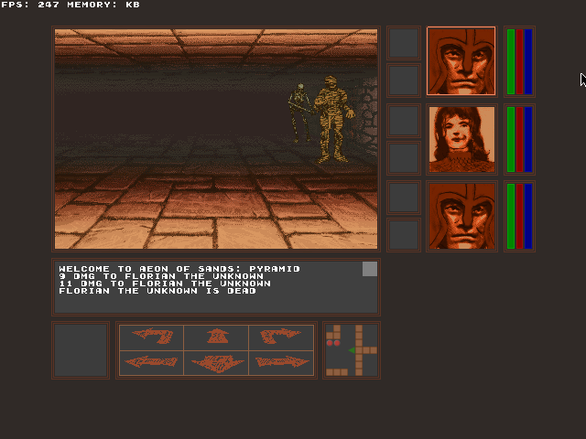This screenshot has width=586, height=439.
Task: Click first hand slot beside woman portrait
Action: pyautogui.click(x=404, y=121)
